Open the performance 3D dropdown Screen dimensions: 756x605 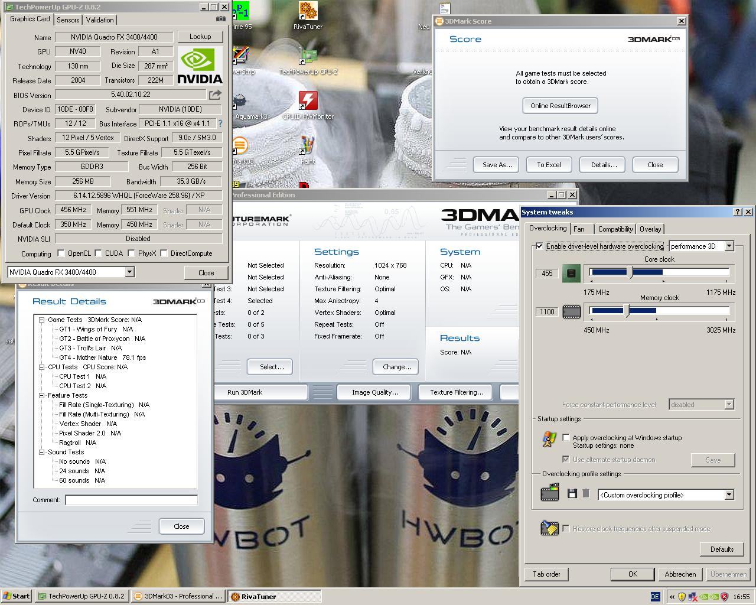tap(729, 246)
